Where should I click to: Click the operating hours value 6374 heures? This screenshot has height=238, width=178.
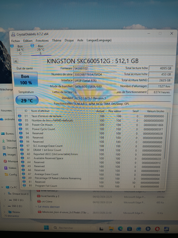(x=159, y=92)
